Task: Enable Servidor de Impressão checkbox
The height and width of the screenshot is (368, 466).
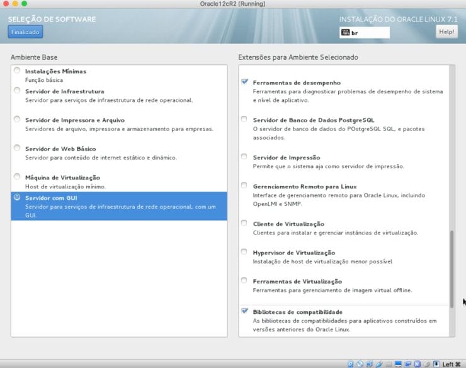Action: (x=244, y=156)
